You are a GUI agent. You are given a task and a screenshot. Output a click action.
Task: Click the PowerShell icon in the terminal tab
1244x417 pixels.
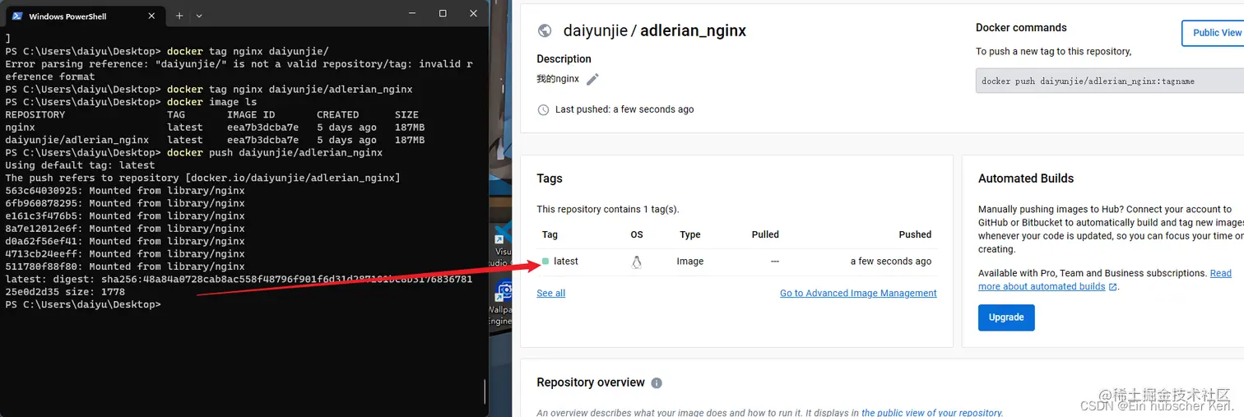[x=16, y=16]
